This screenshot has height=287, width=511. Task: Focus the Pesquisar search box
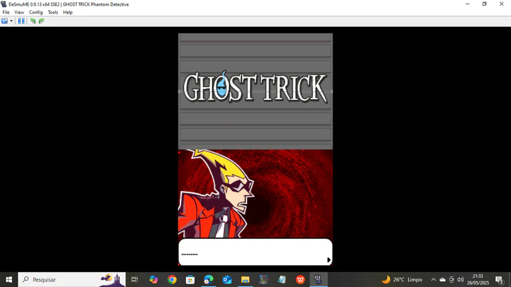(72, 280)
